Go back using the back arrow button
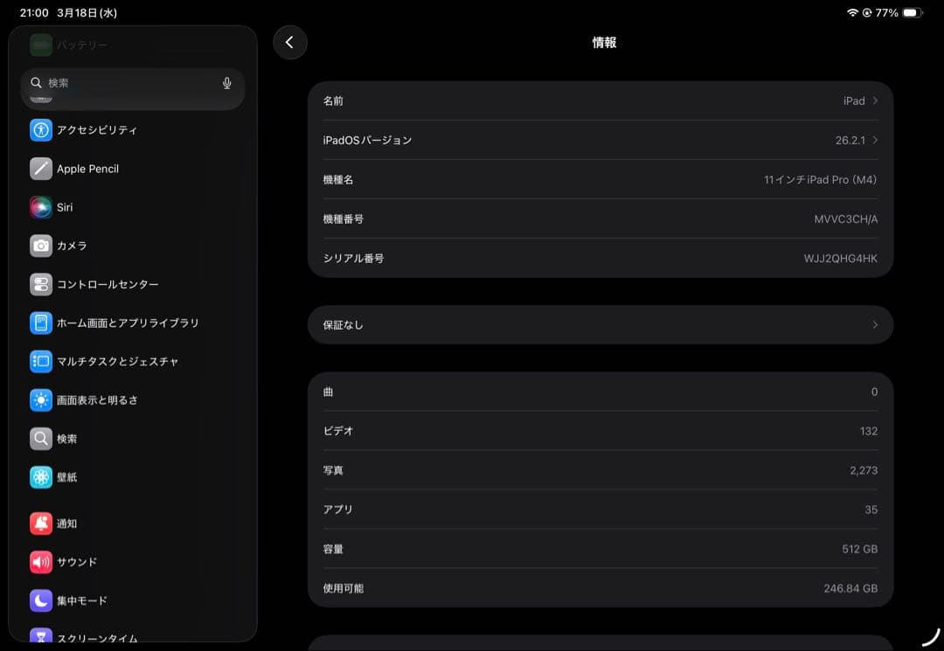944x651 pixels. coord(290,42)
